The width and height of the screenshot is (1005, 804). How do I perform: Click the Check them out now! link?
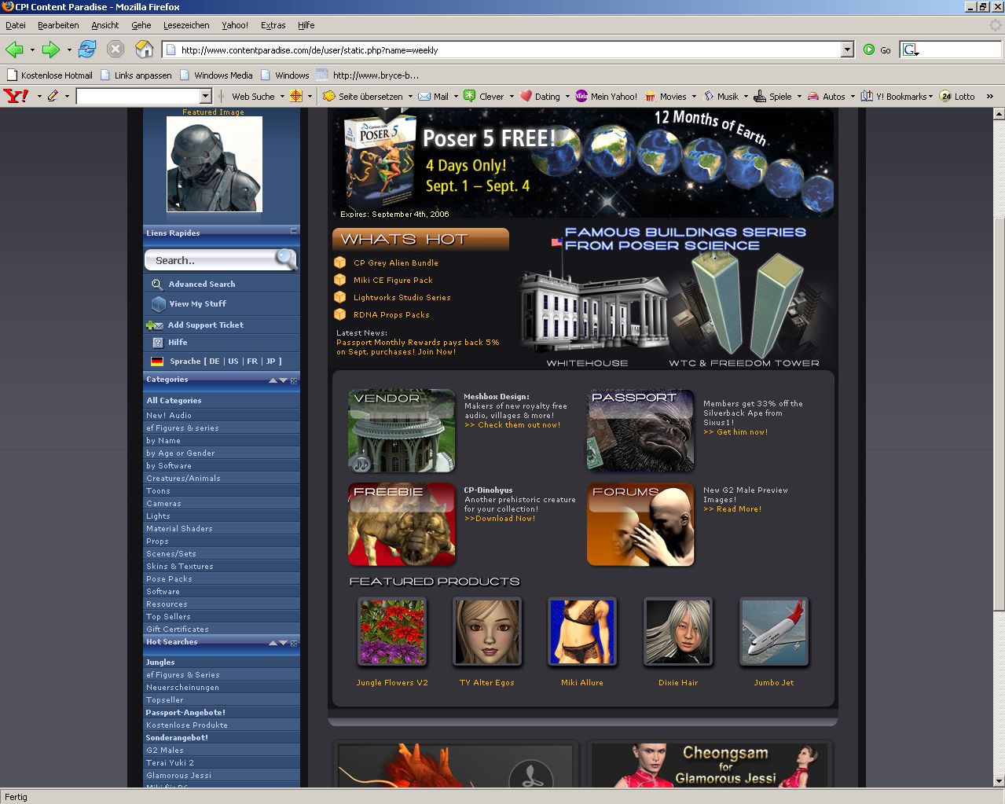[512, 425]
